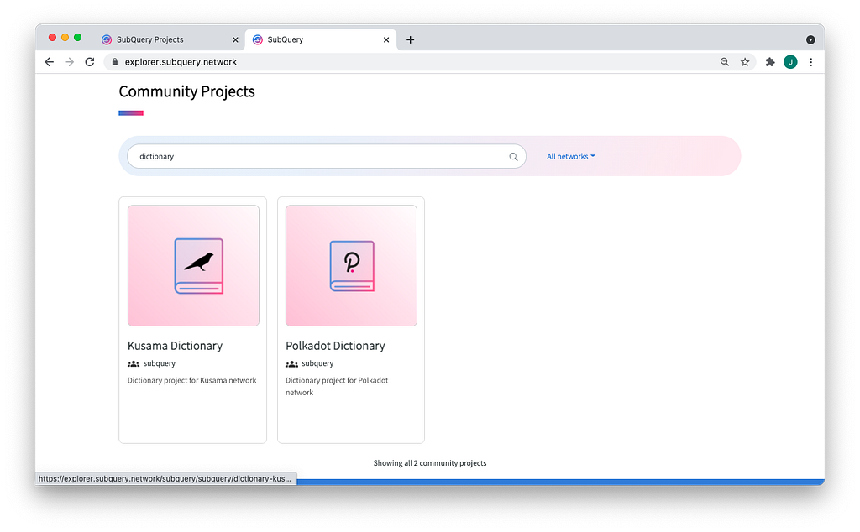
Task: Click 'Dictionary project for Polkadot network' text
Action: (x=337, y=386)
